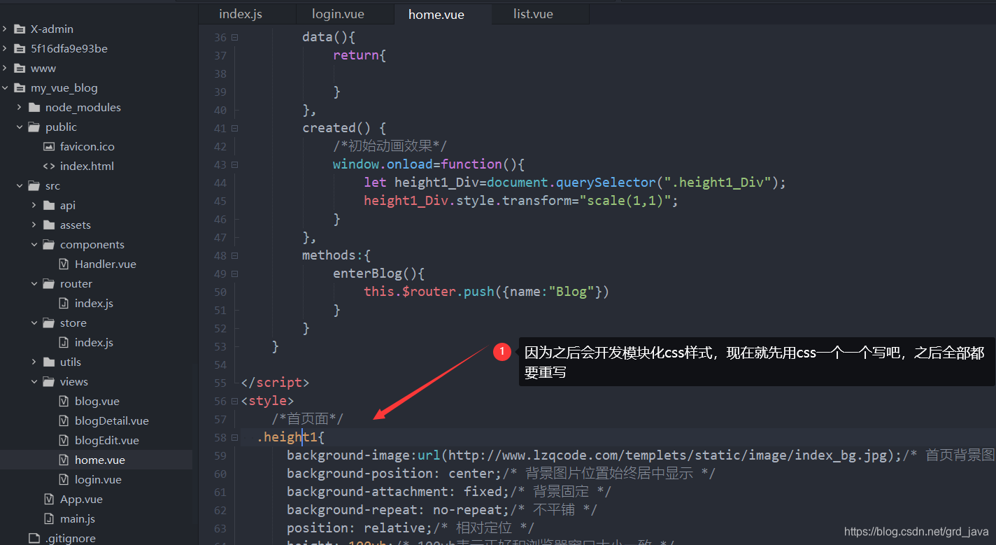This screenshot has height=545, width=996.
Task: Open Handler.vue in the file tree
Action: pos(106,264)
